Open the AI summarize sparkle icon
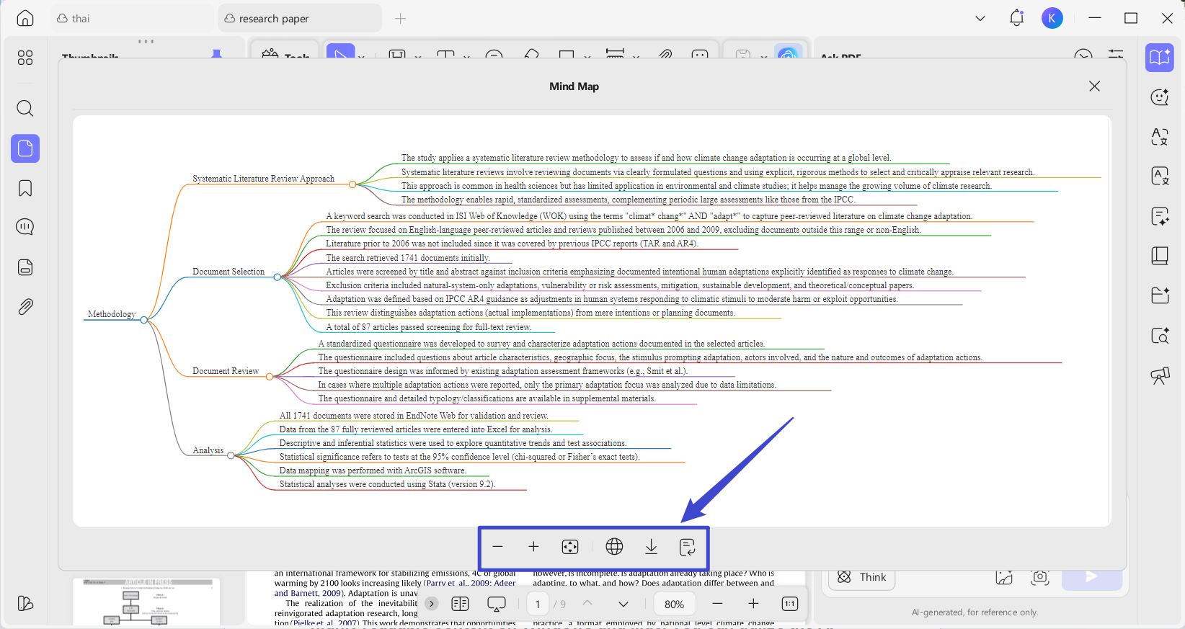Viewport: 1185px width, 629px height. click(1160, 216)
